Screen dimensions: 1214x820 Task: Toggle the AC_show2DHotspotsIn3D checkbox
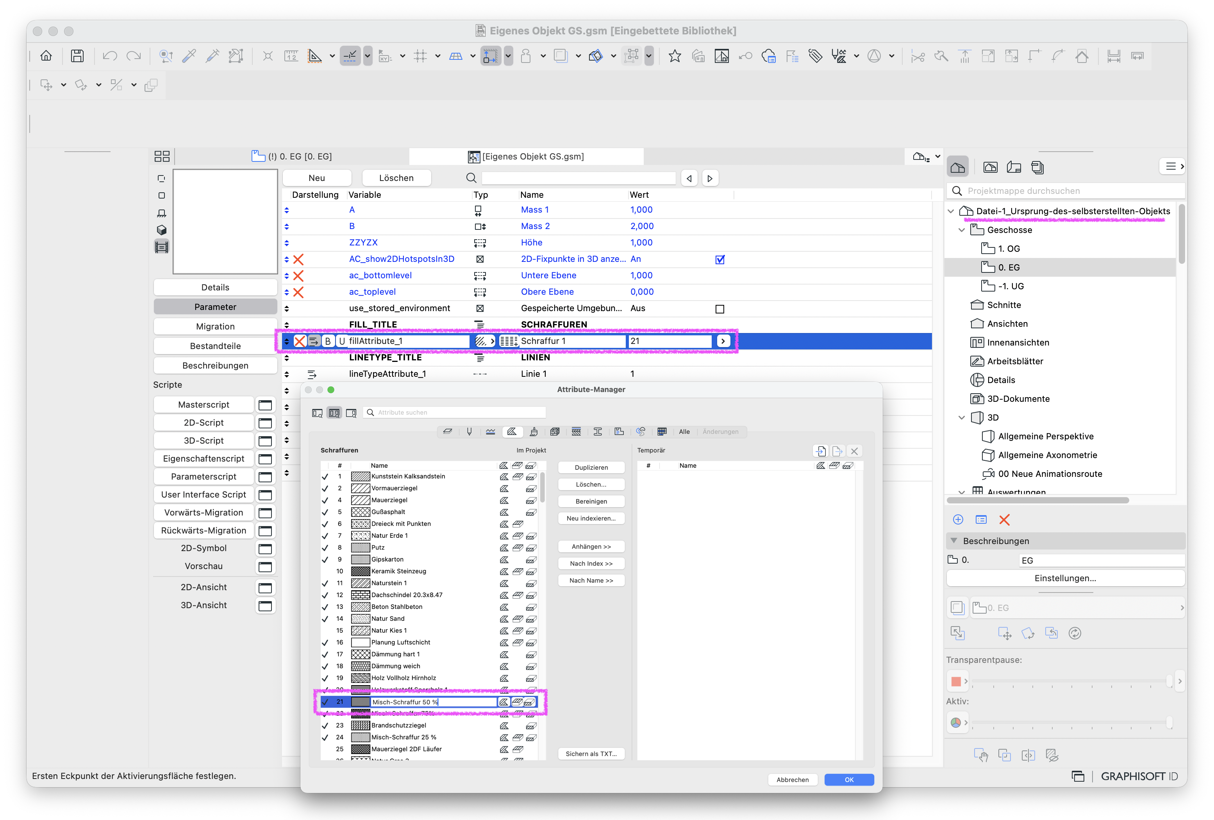pyautogui.click(x=720, y=259)
